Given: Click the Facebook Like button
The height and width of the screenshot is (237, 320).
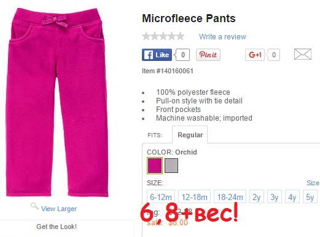Looking at the screenshot, I should [x=157, y=55].
